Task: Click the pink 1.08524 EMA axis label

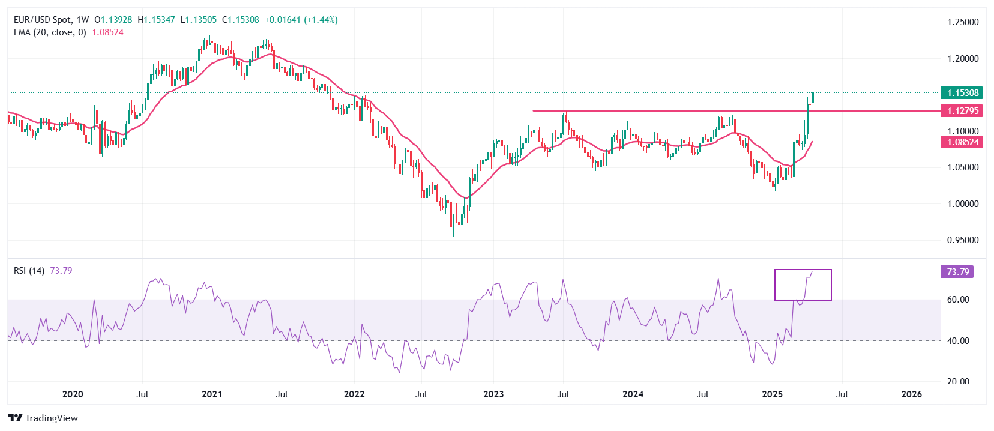Action: point(962,142)
